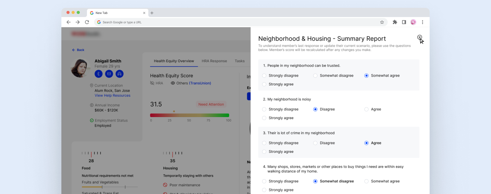Toggle the Others TransUnion eye visibility icon
The height and width of the screenshot is (194, 491).
pos(173,83)
